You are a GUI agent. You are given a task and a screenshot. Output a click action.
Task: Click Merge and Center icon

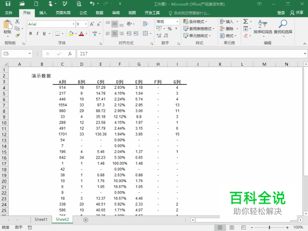(146, 33)
